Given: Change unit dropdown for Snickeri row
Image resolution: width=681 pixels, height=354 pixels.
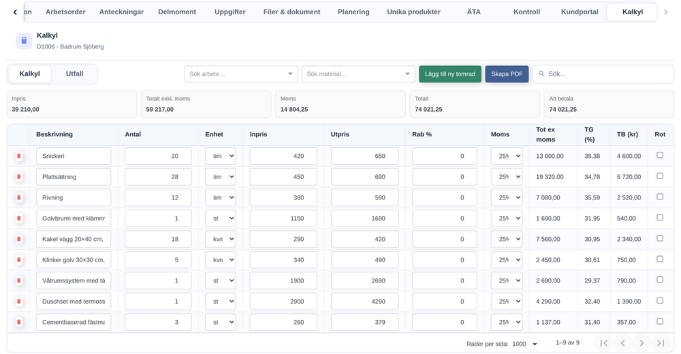Looking at the screenshot, I should click(x=221, y=156).
